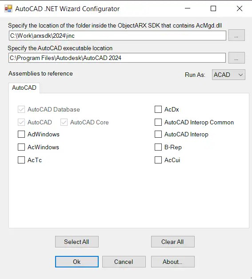Image resolution: width=252 pixels, height=279 pixels.
Task: Click the AutoCAD .NET Wizard app icon
Action: coord(8,8)
